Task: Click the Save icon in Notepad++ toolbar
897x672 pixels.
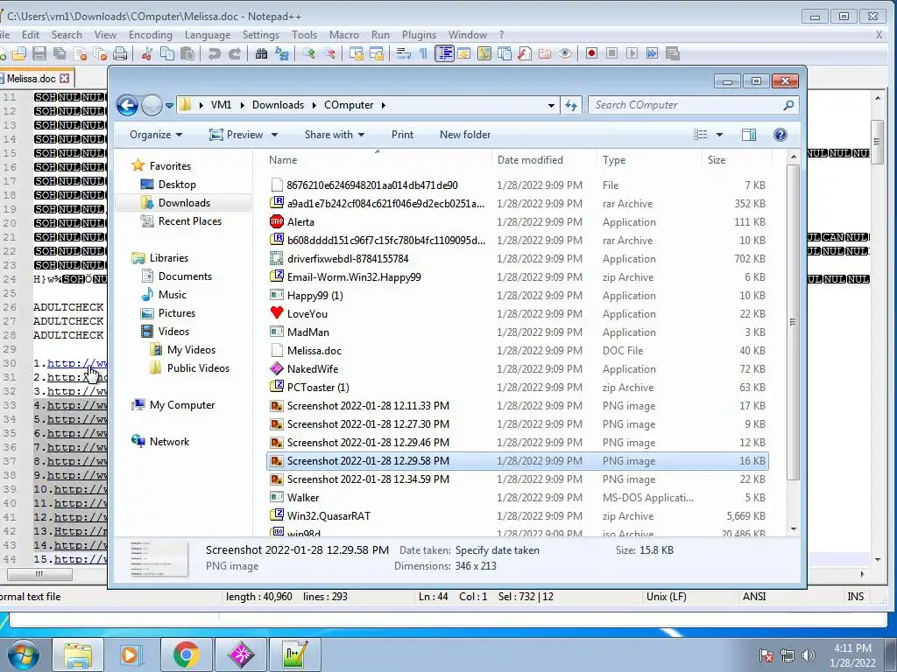Action: [39, 53]
